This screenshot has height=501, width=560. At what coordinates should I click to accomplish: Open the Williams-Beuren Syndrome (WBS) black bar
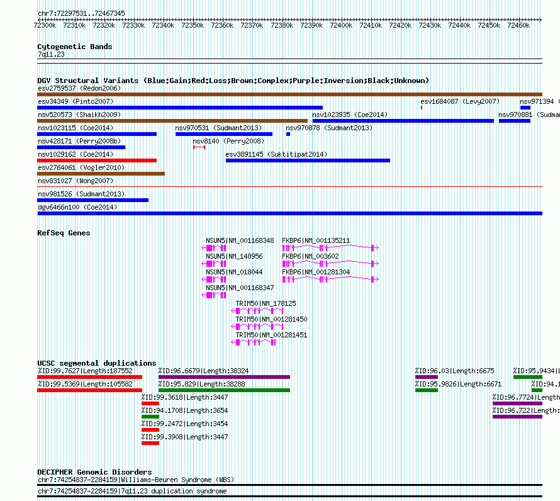click(x=289, y=485)
